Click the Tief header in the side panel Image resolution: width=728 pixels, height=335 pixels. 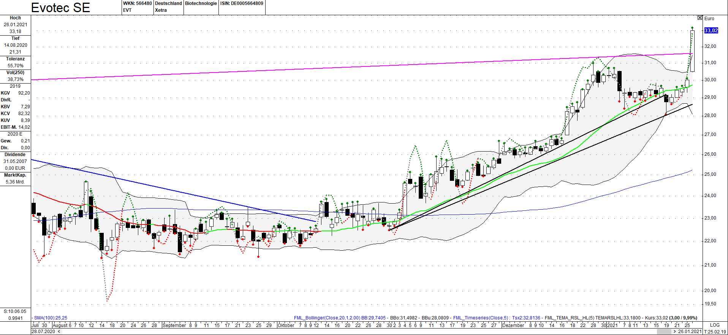[15, 38]
